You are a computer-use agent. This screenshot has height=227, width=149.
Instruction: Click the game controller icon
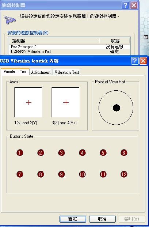[x=10, y=19]
